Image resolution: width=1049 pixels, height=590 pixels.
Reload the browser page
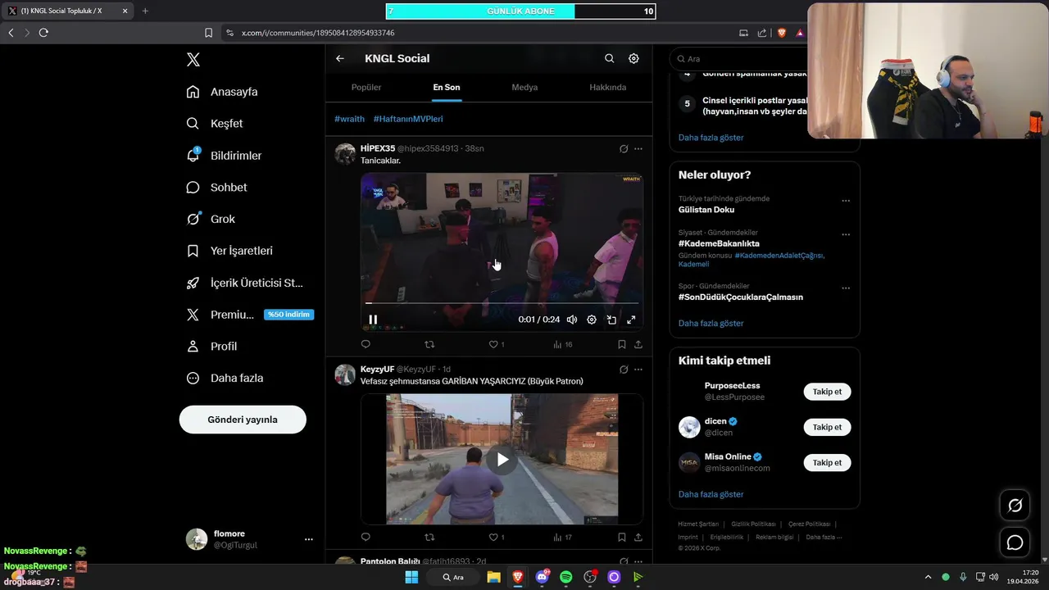[x=43, y=33]
